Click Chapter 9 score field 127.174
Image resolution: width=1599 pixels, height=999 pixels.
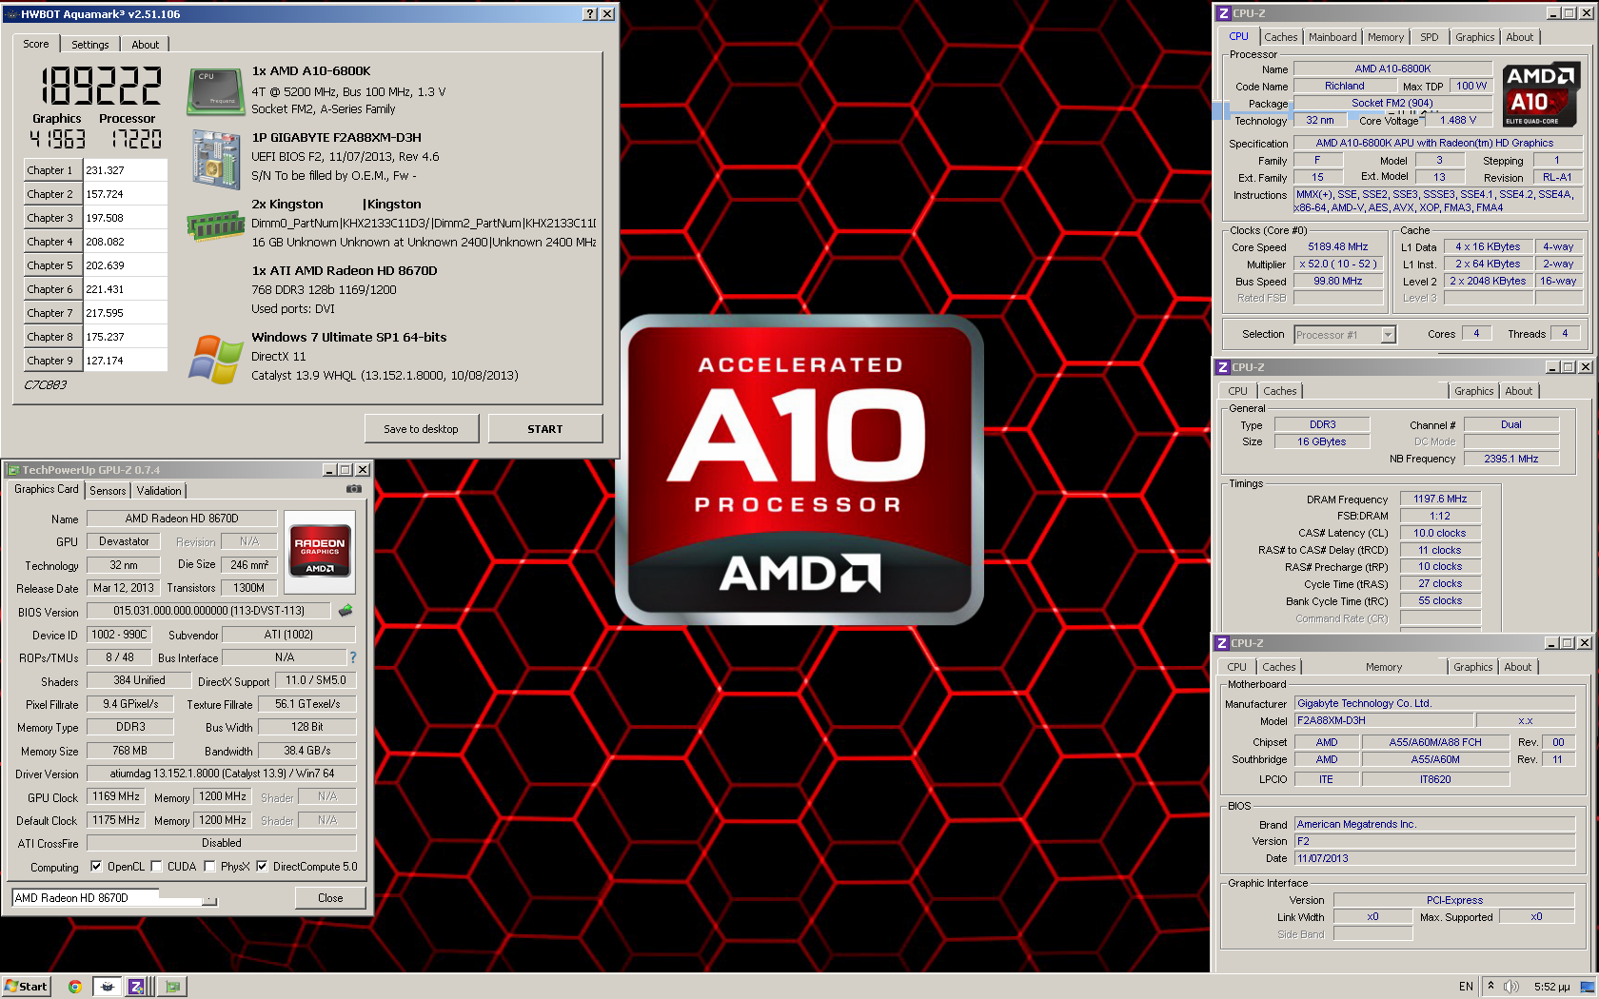(126, 361)
